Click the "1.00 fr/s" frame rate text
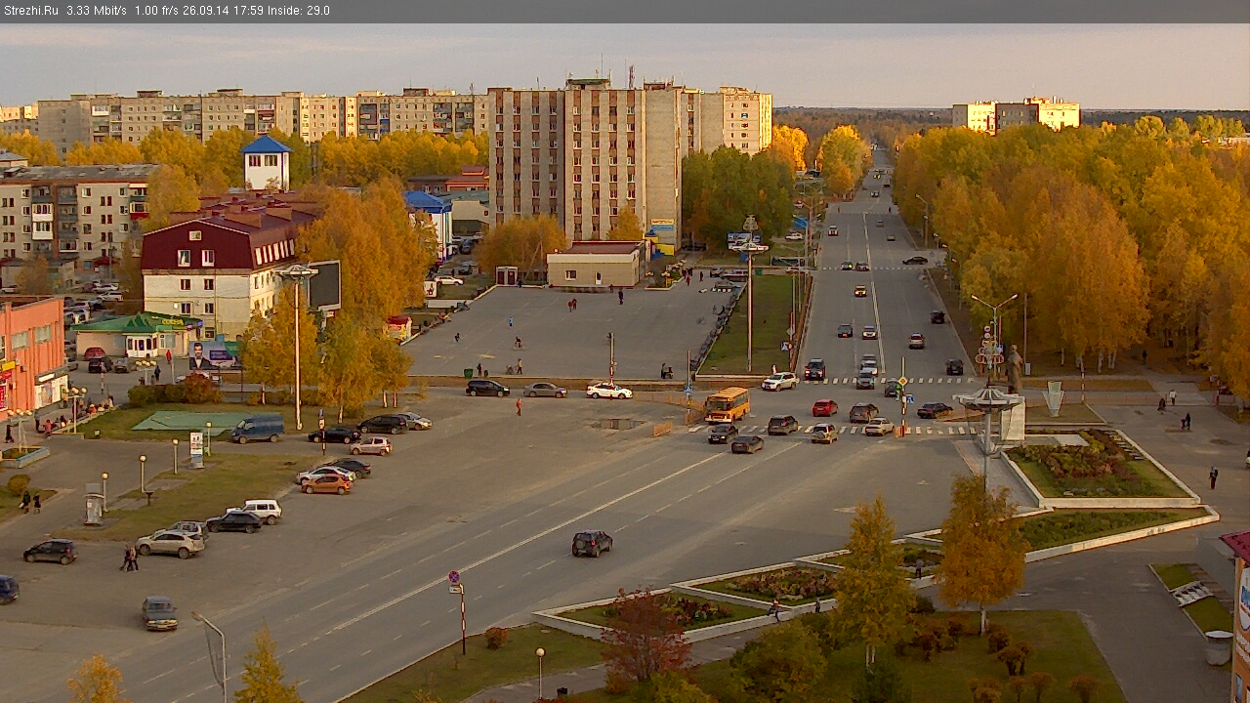 (x=158, y=11)
